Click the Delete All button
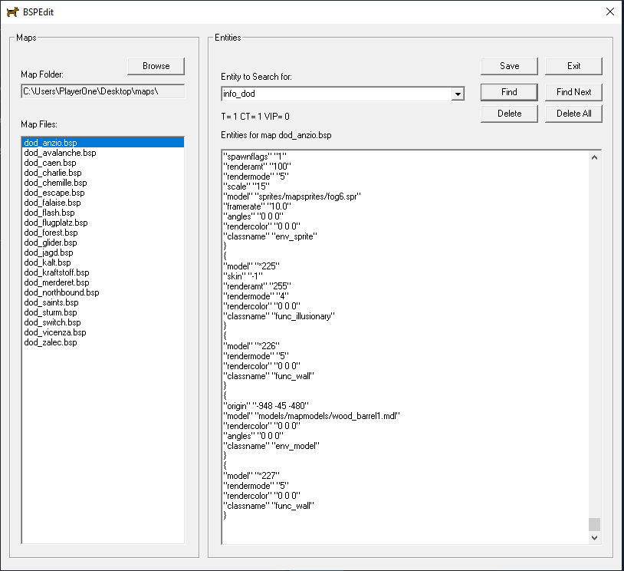This screenshot has height=571, width=624. tap(573, 114)
